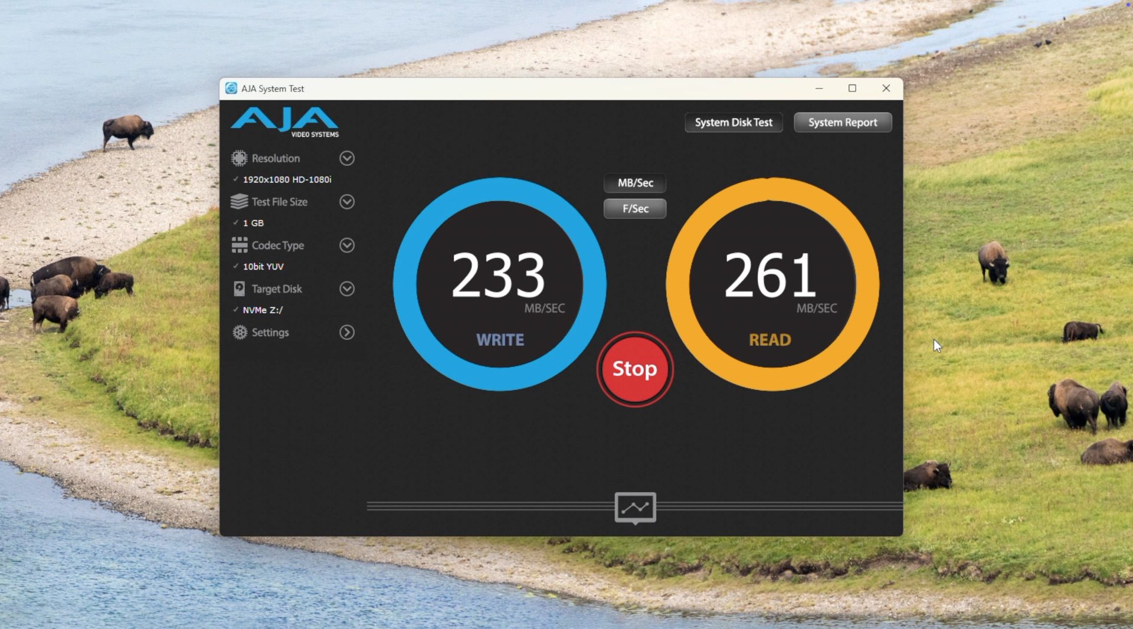Click the blue WRITE speed gauge
The image size is (1133, 629).
[499, 284]
